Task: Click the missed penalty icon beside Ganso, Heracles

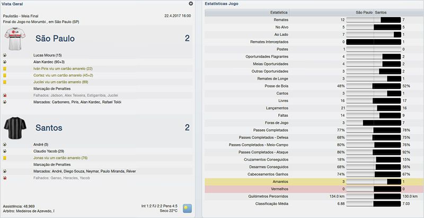Action: pos(5,178)
